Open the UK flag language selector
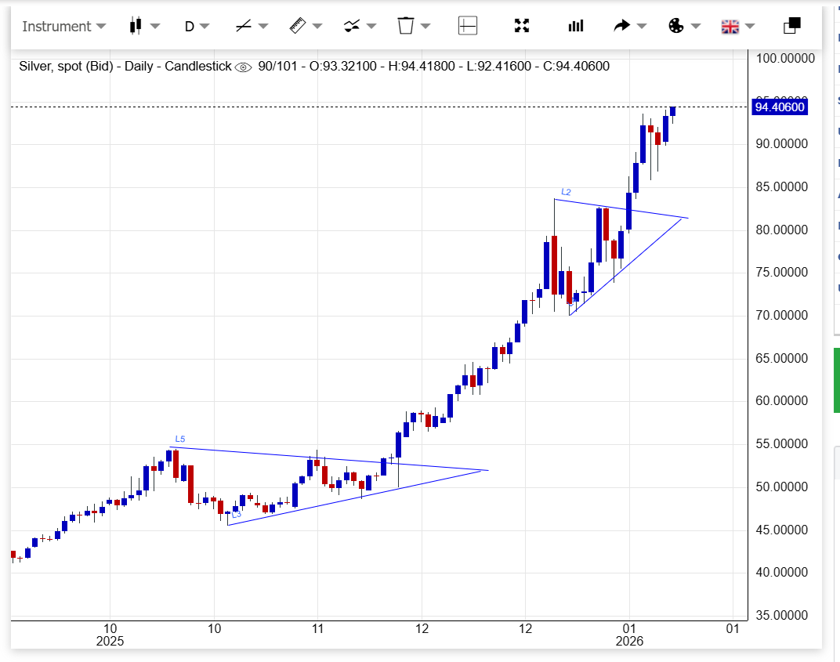This screenshot has height=662, width=840. point(730,26)
